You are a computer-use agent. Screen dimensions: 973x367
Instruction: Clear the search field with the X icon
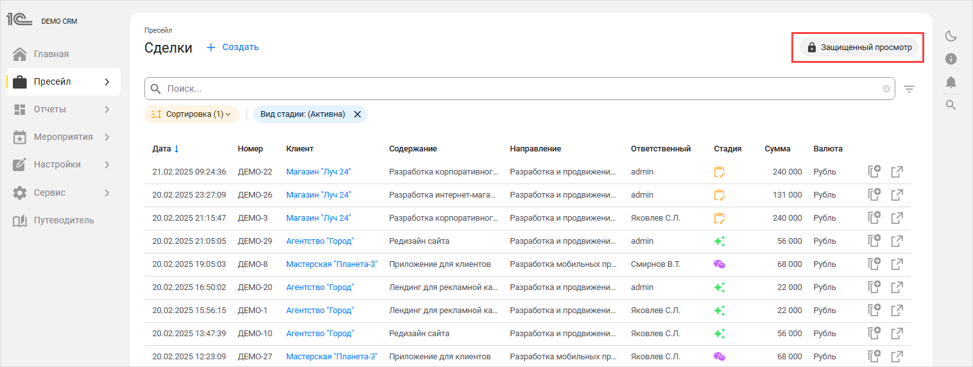pos(886,89)
